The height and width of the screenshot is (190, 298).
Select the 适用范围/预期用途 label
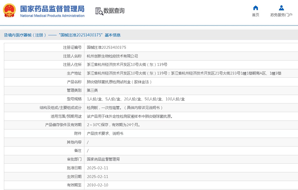click(66, 116)
